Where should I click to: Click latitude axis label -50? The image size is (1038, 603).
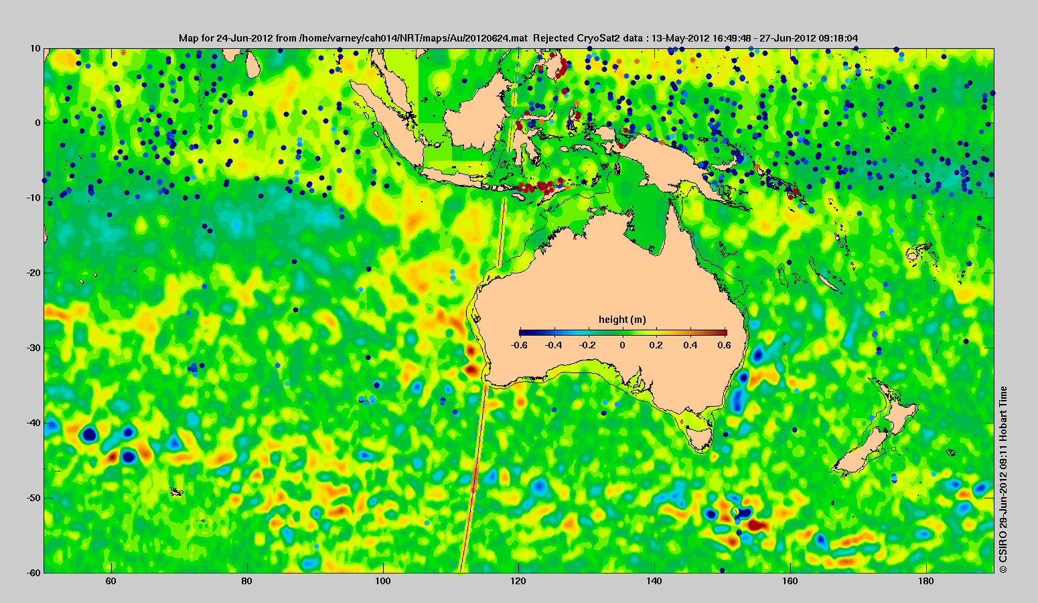click(x=34, y=498)
